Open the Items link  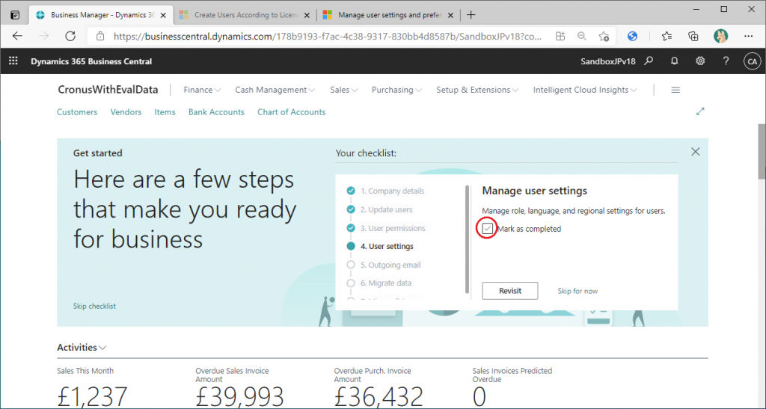165,111
